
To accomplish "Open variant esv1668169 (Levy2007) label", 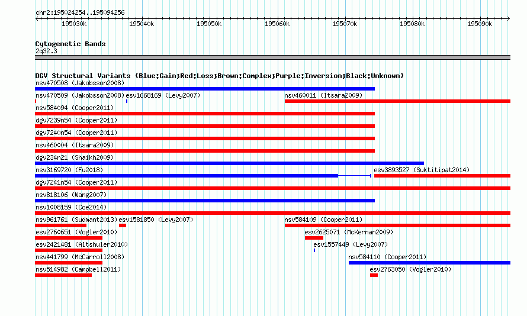I will click(163, 95).
